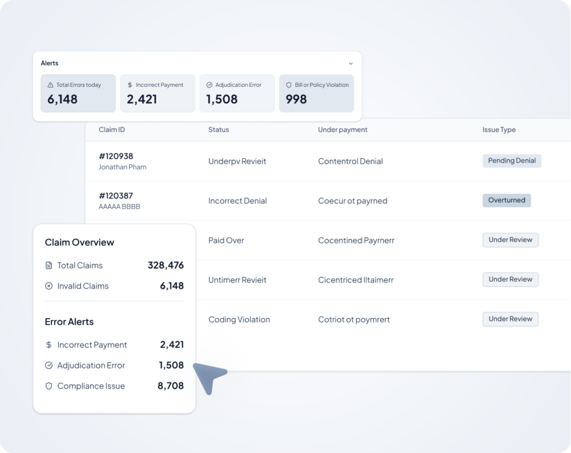
Task: Click the Overturned issue type badge
Action: [506, 200]
